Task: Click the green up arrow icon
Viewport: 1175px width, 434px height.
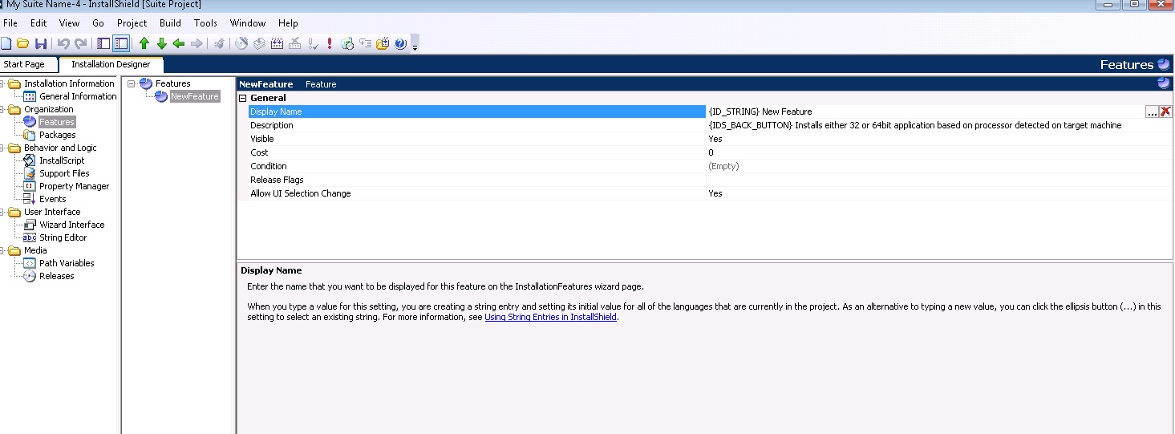Action: coord(144,43)
